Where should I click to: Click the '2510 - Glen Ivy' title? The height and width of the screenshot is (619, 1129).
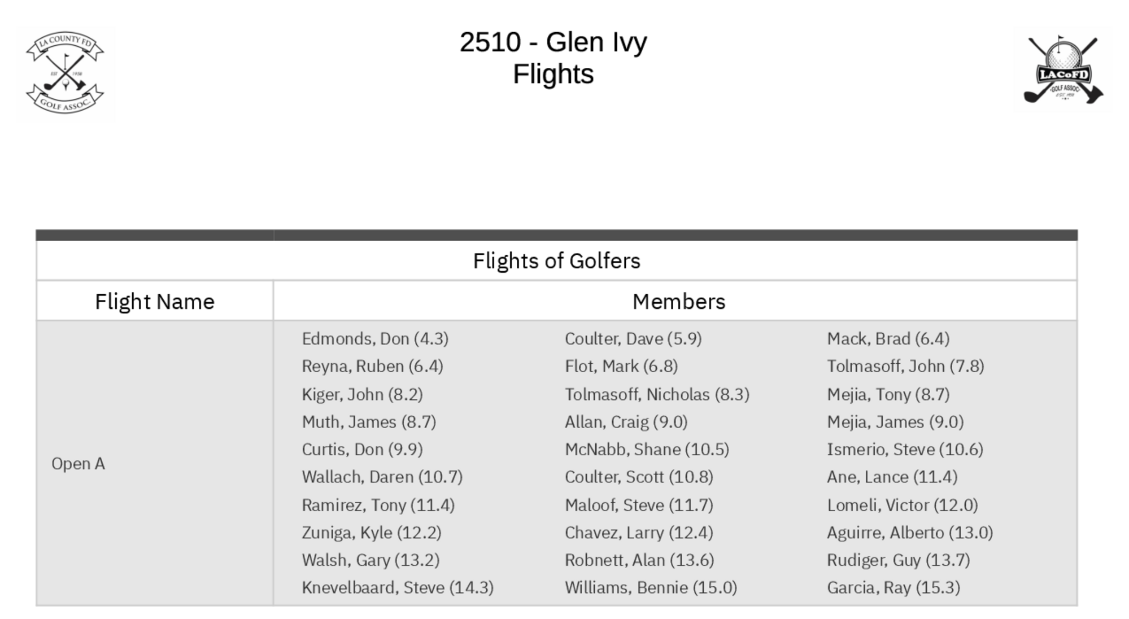pyautogui.click(x=553, y=42)
